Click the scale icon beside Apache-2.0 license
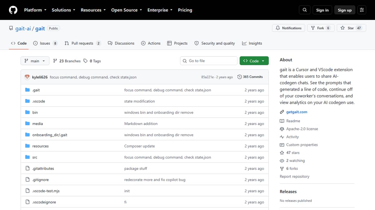The width and height of the screenshot is (375, 210). click(x=282, y=129)
